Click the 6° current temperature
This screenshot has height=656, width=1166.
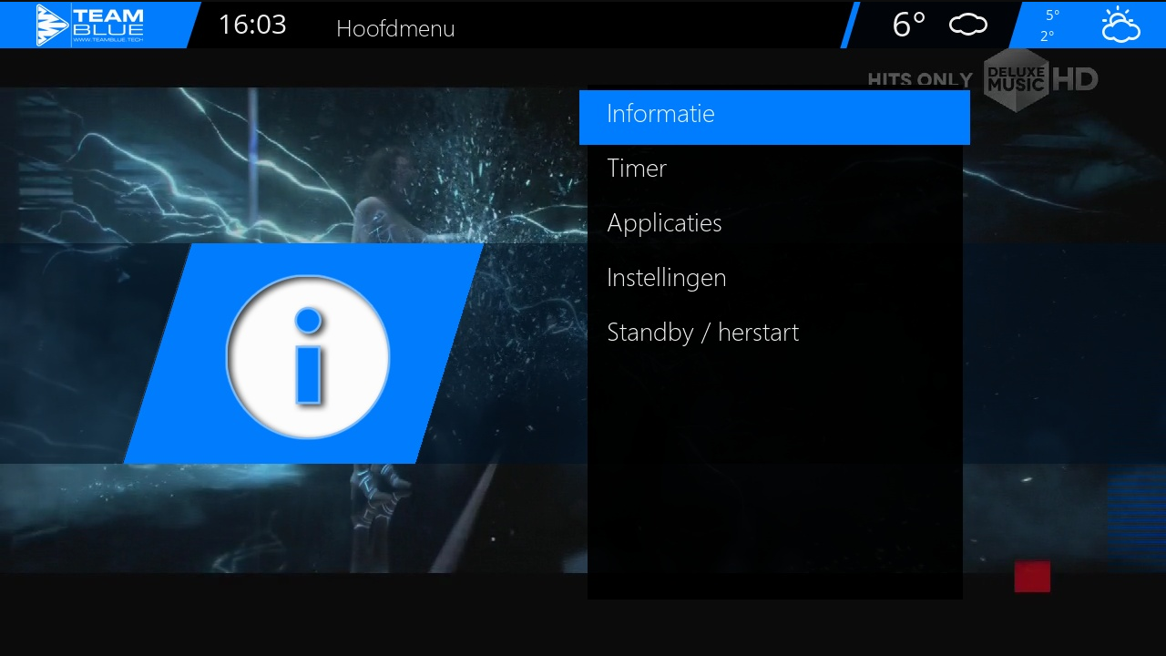909,26
